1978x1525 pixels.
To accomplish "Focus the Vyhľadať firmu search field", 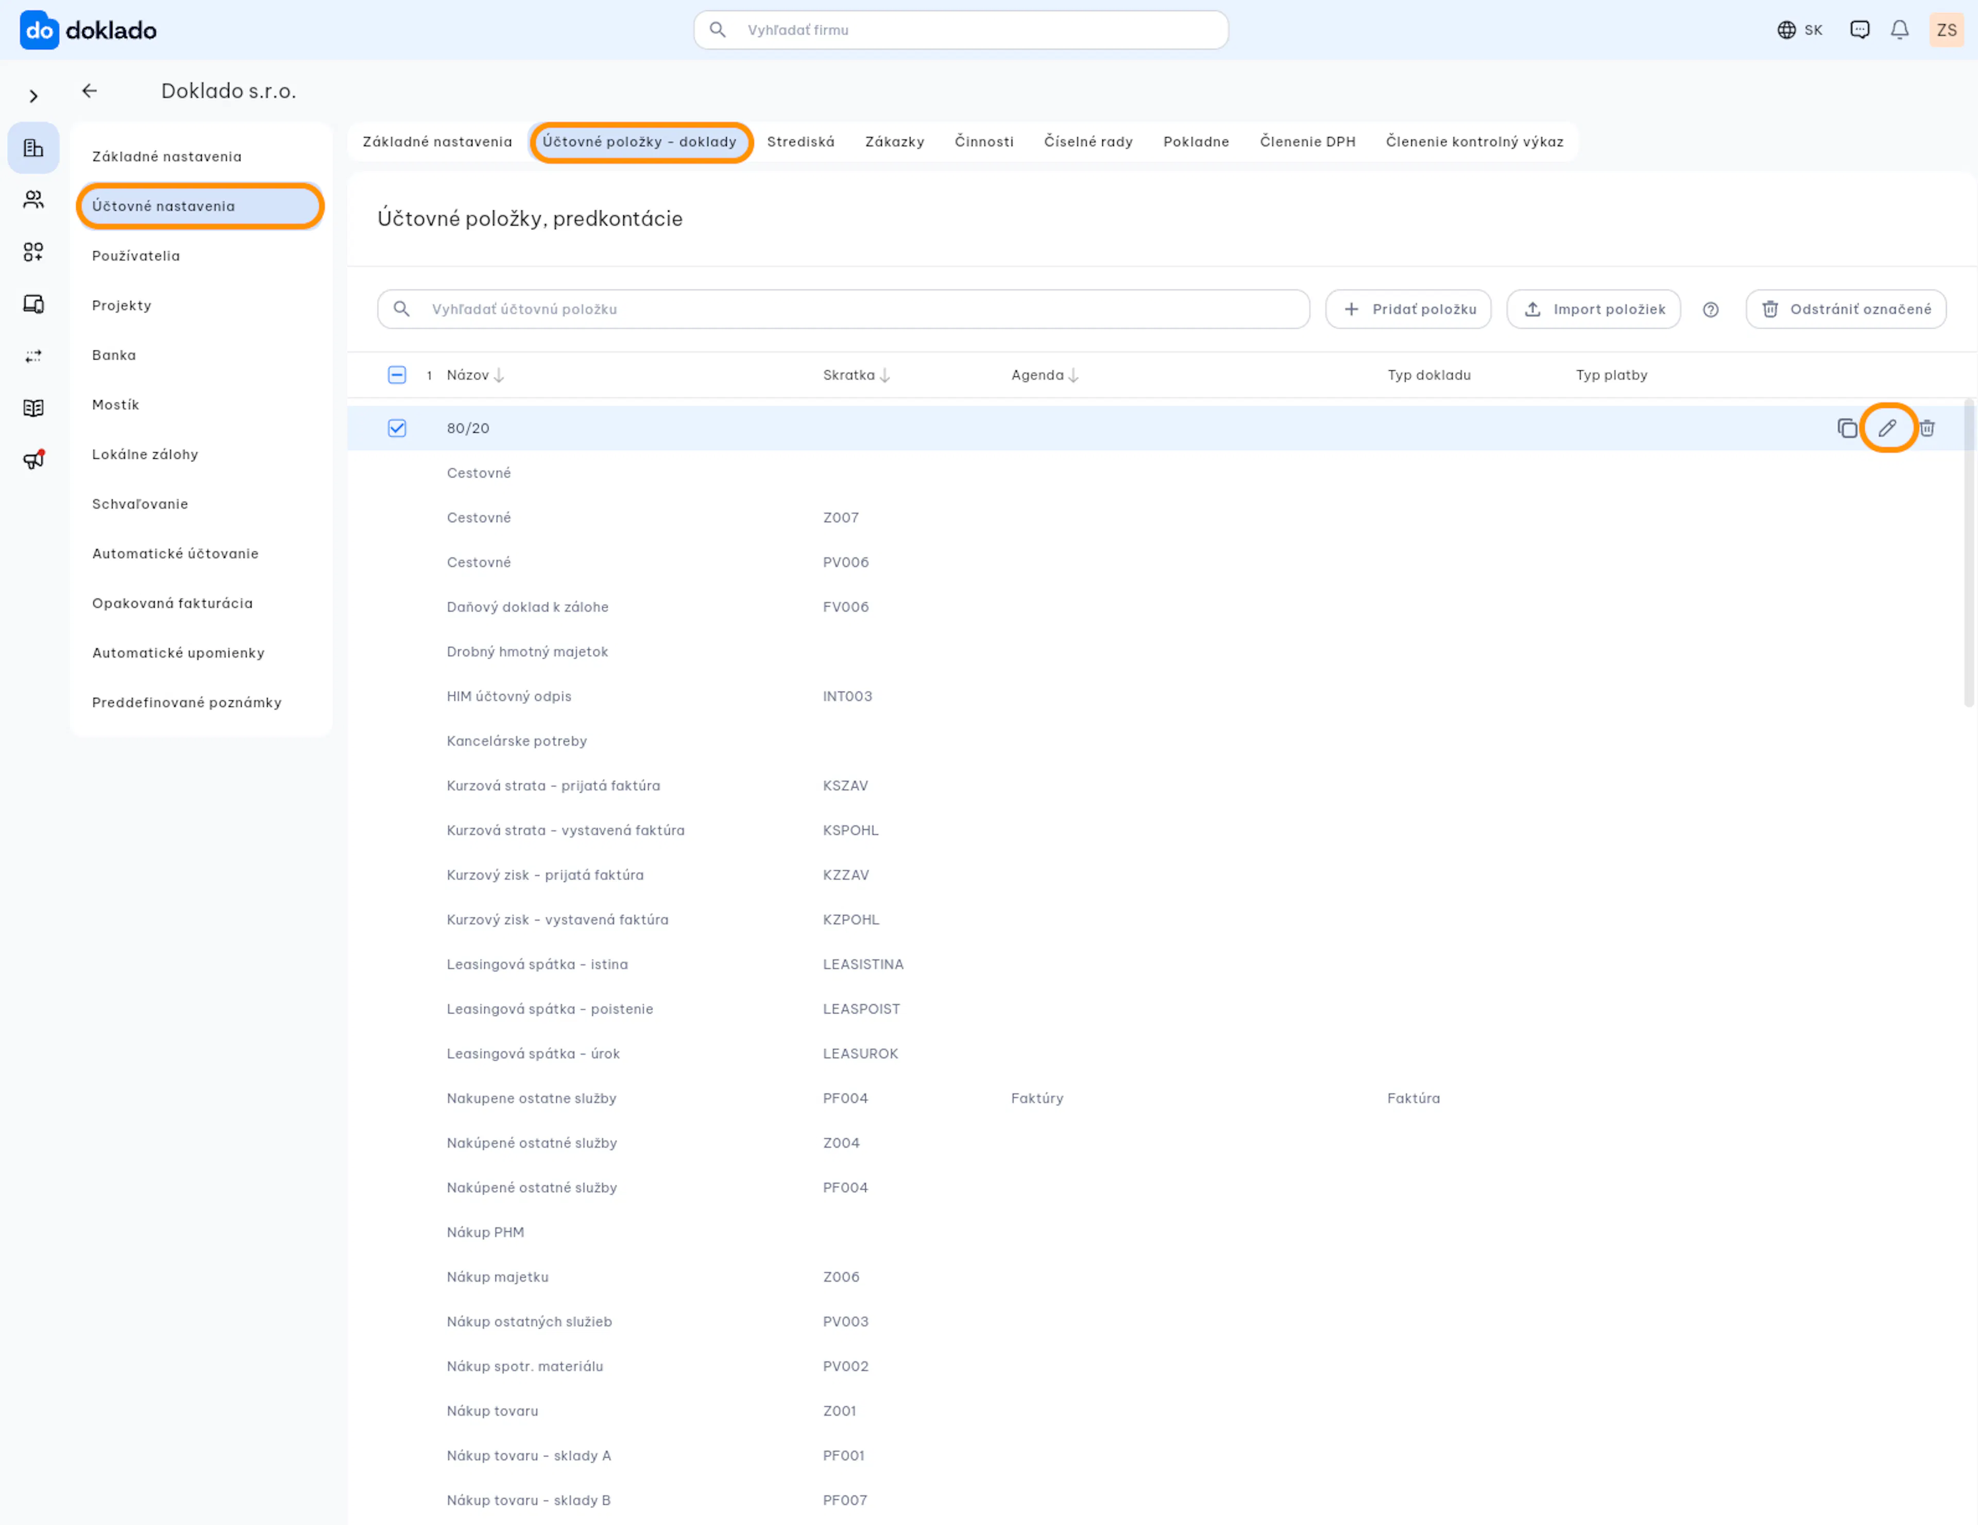I will (x=961, y=30).
